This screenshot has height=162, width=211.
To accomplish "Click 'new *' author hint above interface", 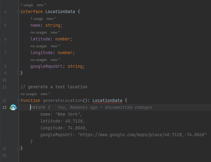I will (x=41, y=5).
